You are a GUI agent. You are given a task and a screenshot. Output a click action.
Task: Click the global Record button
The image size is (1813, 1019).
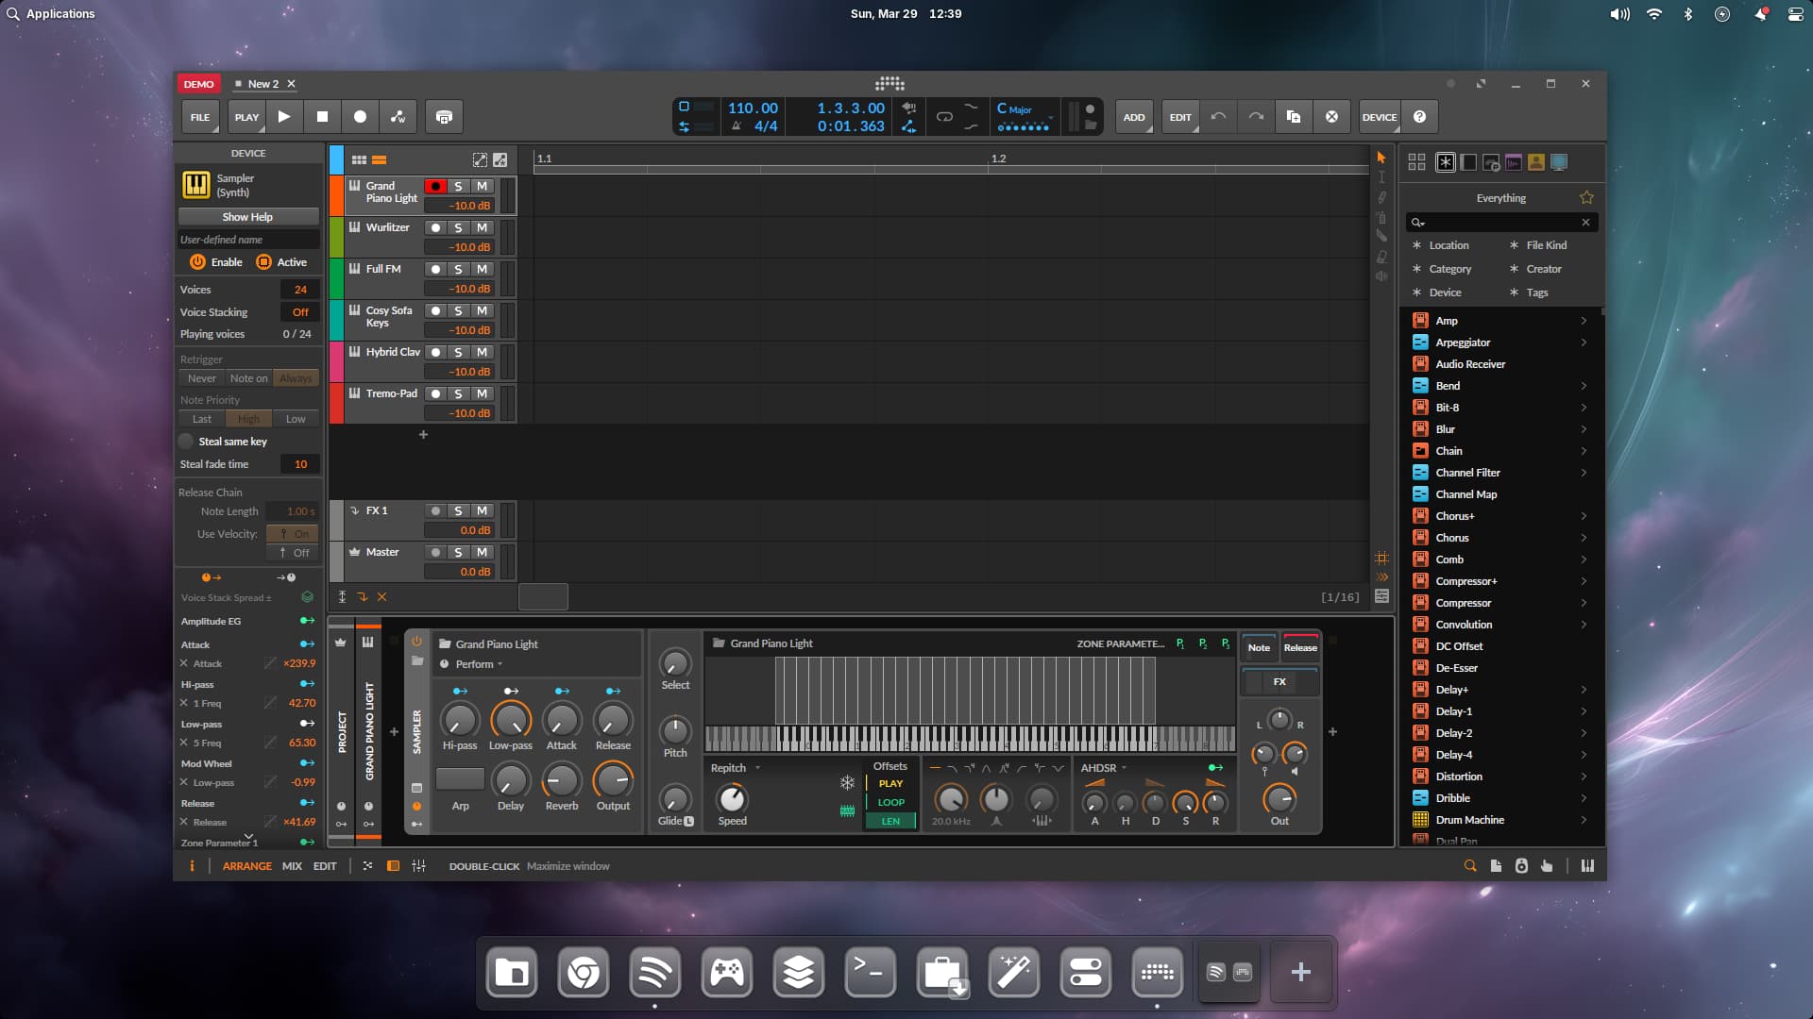click(360, 117)
